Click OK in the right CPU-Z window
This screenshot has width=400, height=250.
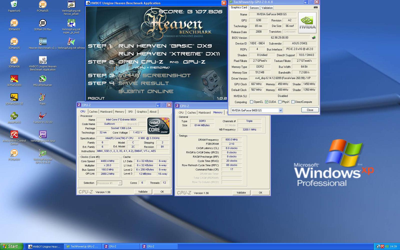point(260,193)
